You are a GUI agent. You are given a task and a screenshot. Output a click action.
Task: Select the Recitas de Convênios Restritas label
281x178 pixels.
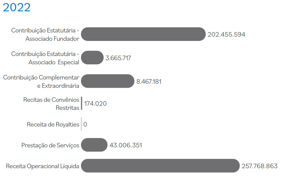coord(52,103)
